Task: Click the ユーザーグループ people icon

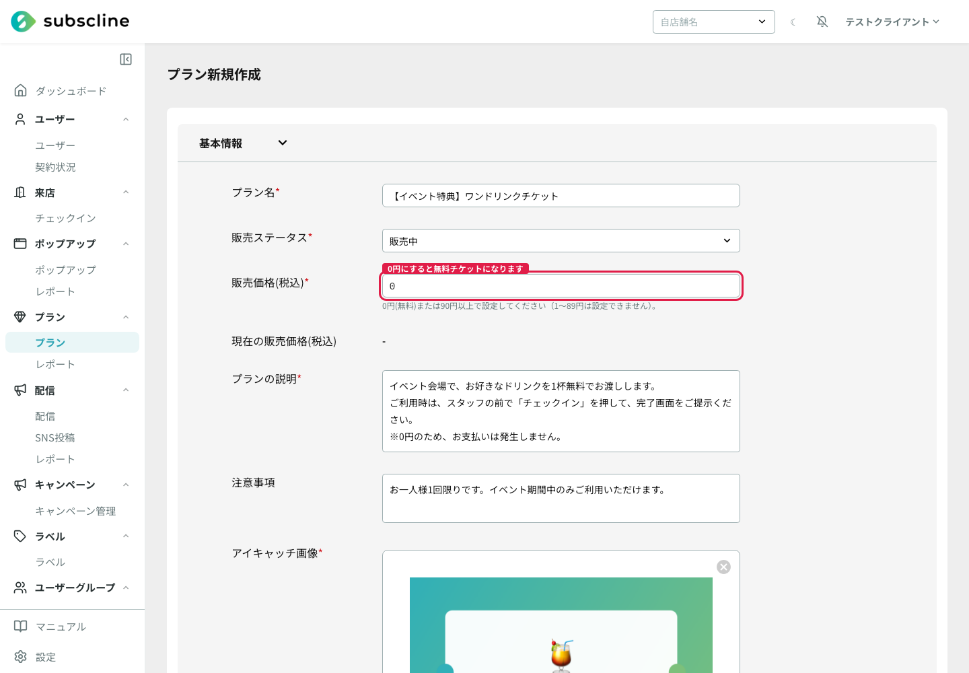Action: (x=21, y=588)
